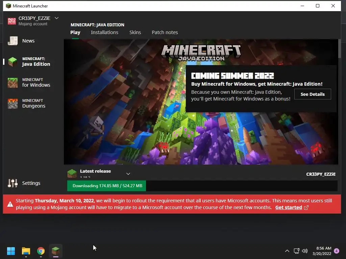Open the notification badge showing 4
The height and width of the screenshot is (259, 346).
[337, 251]
